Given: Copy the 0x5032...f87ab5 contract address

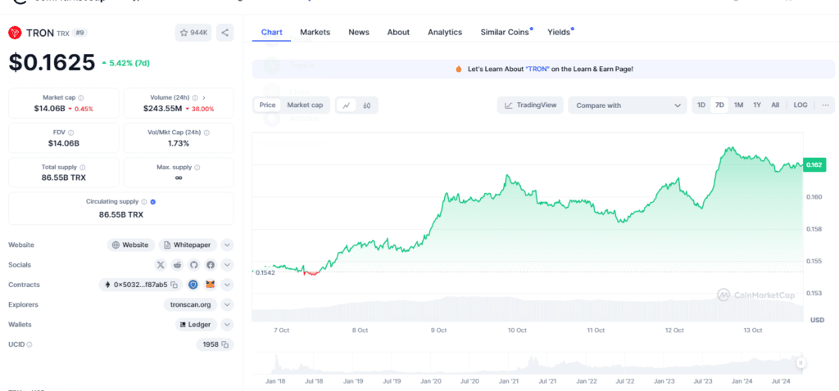Looking at the screenshot, I should click(174, 285).
